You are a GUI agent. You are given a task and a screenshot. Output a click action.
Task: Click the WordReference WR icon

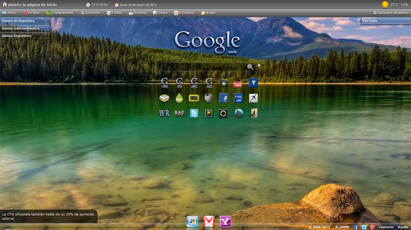click(164, 113)
